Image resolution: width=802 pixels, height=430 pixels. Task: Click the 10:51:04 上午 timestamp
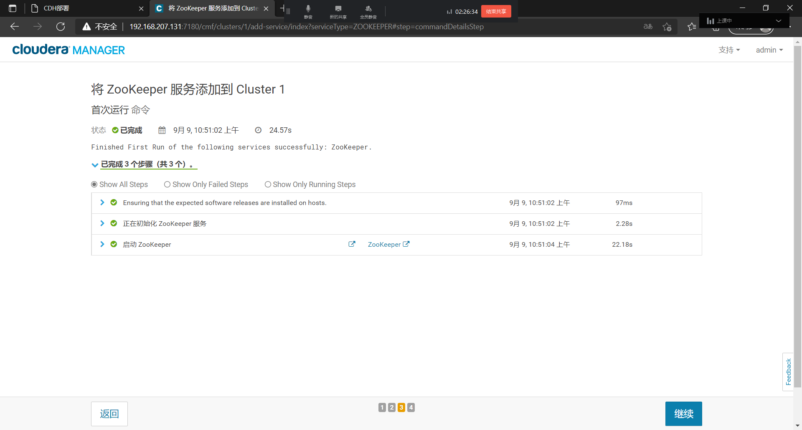coord(539,244)
